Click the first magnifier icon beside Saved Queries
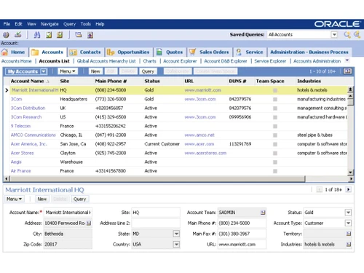This screenshot has height=273, width=364. coord(347,35)
